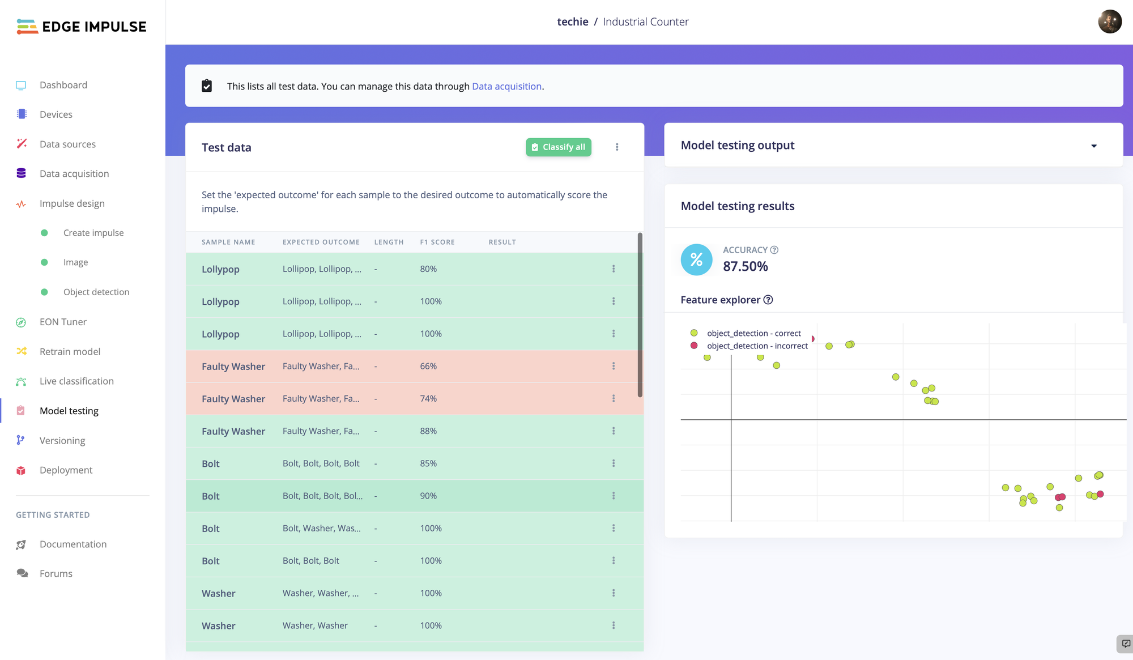The width and height of the screenshot is (1133, 660).
Task: Follow the Data acquisition link in banner
Action: (506, 86)
